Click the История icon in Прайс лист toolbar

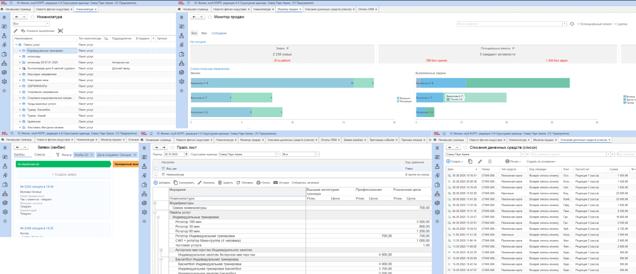275,183
